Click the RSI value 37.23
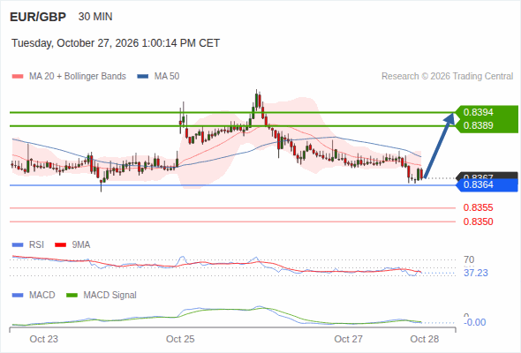 pyautogui.click(x=476, y=274)
